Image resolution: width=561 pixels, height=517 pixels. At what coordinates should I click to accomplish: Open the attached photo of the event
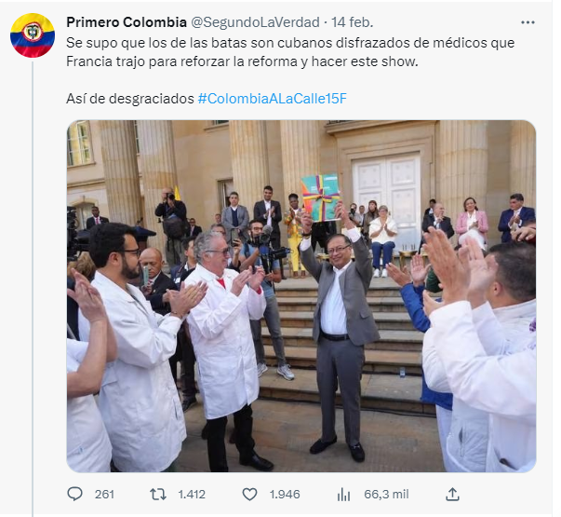click(x=301, y=296)
